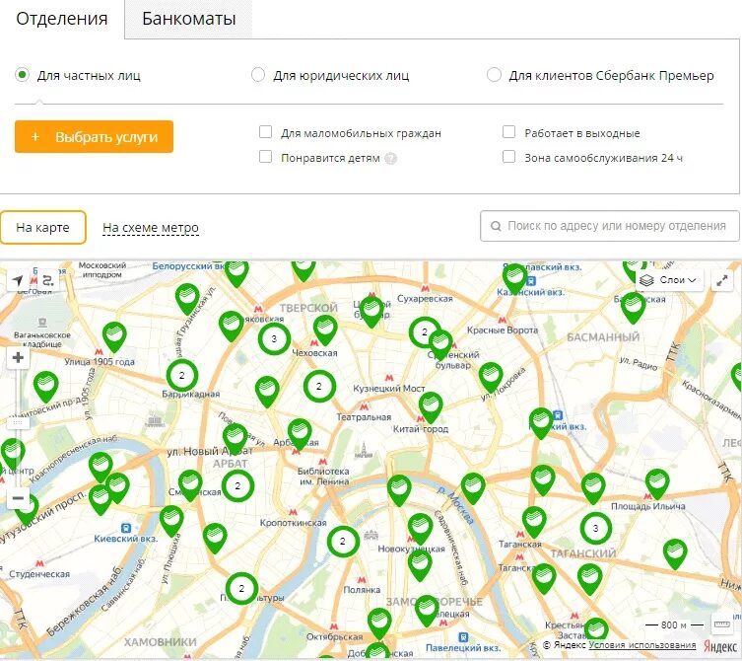
Task: Open cluster marker 2 near Сретенский бульвар
Action: [423, 331]
